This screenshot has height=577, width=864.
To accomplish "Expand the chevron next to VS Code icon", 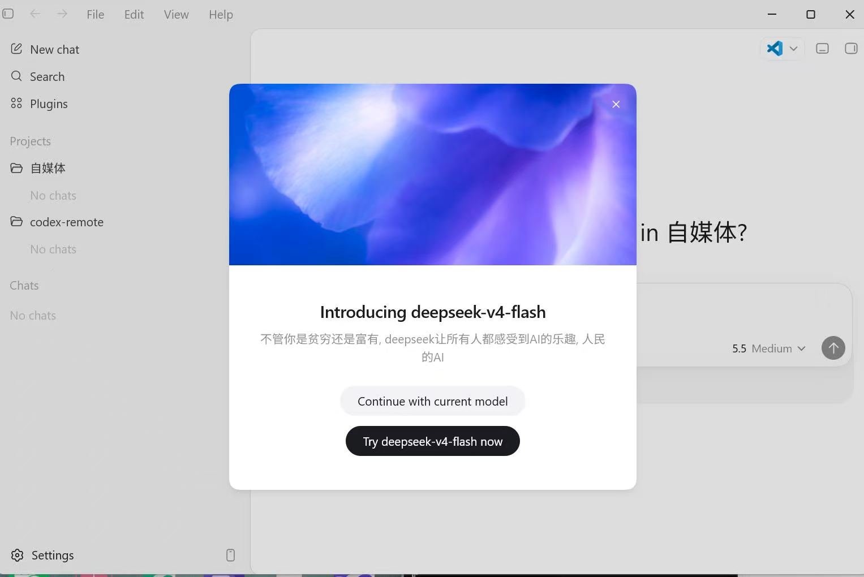I will [x=793, y=49].
